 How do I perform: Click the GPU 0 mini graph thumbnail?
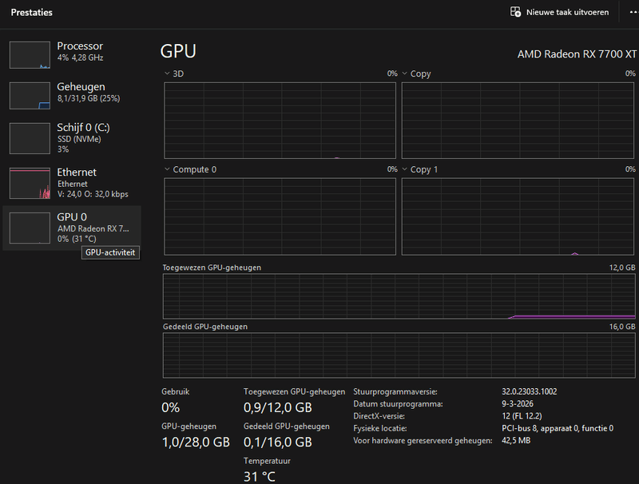30,228
